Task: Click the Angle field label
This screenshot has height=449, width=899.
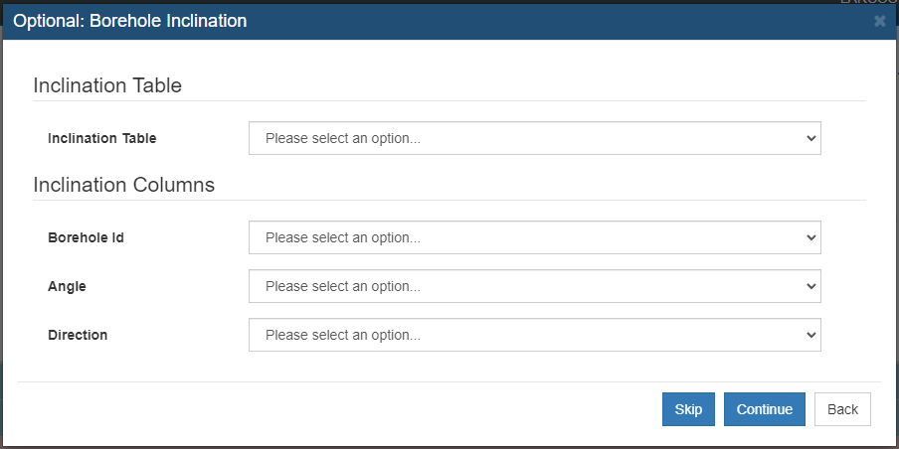Action: (x=67, y=286)
